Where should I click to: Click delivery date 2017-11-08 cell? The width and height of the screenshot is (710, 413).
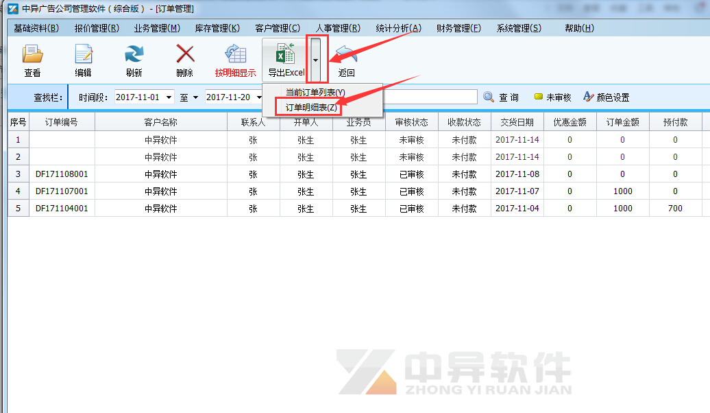pyautogui.click(x=517, y=174)
